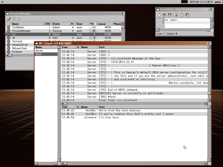
Task: Click the gear icon beside TextEditor process
Action: [9, 27]
